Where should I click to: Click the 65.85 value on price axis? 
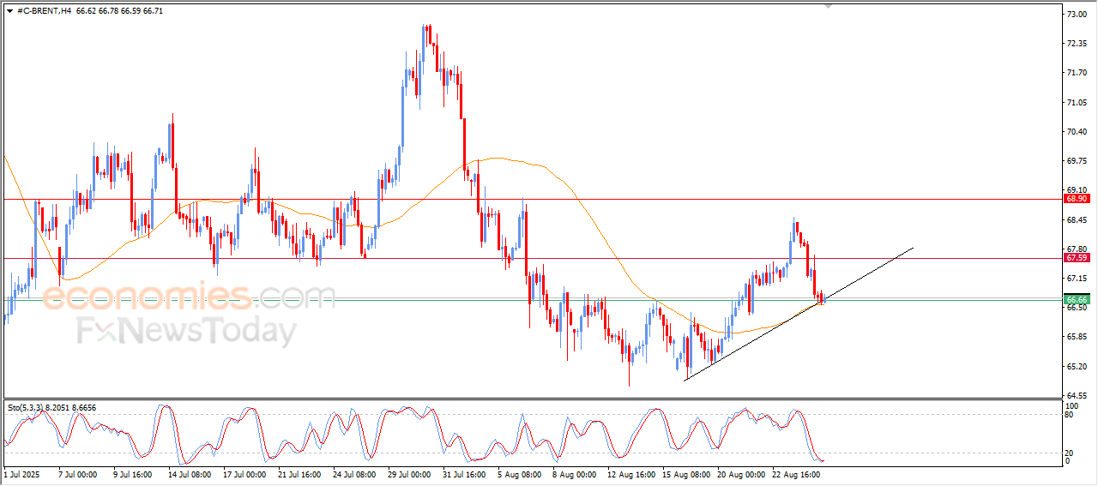click(1077, 337)
